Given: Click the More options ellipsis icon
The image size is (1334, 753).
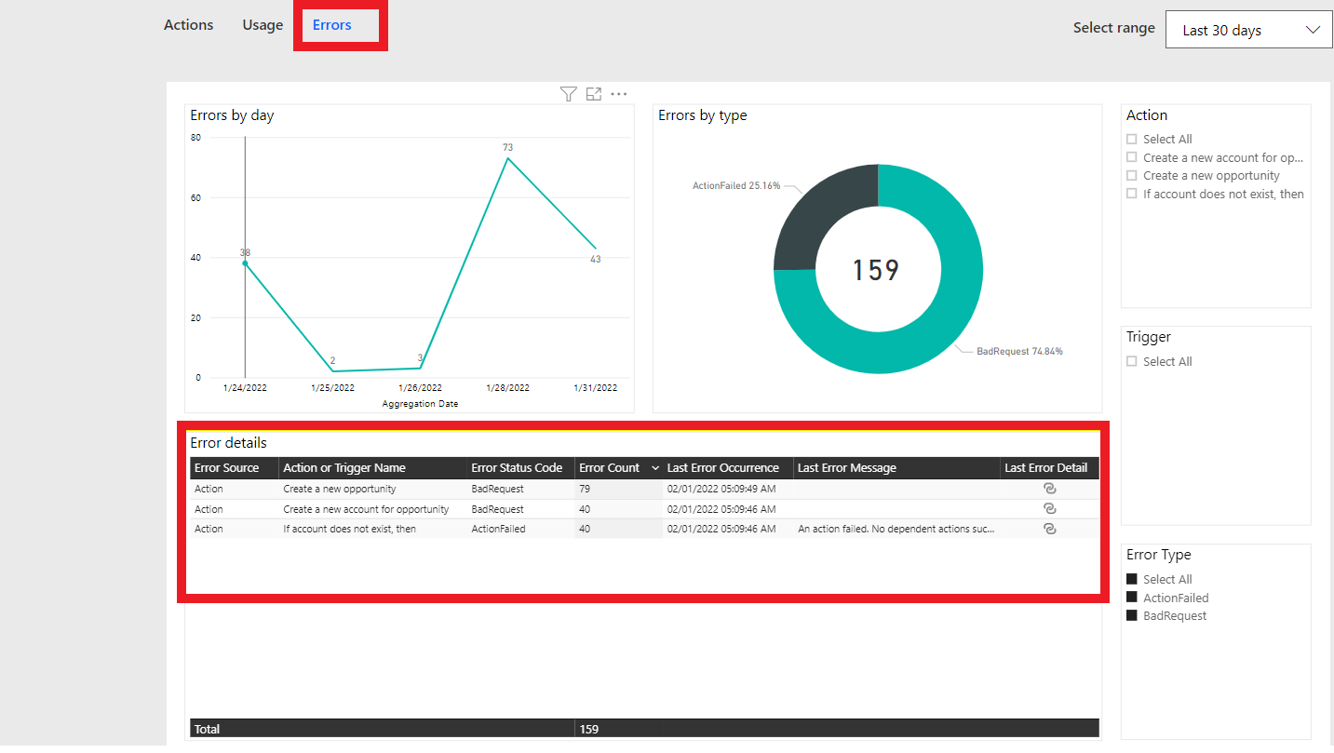Looking at the screenshot, I should click(x=619, y=93).
